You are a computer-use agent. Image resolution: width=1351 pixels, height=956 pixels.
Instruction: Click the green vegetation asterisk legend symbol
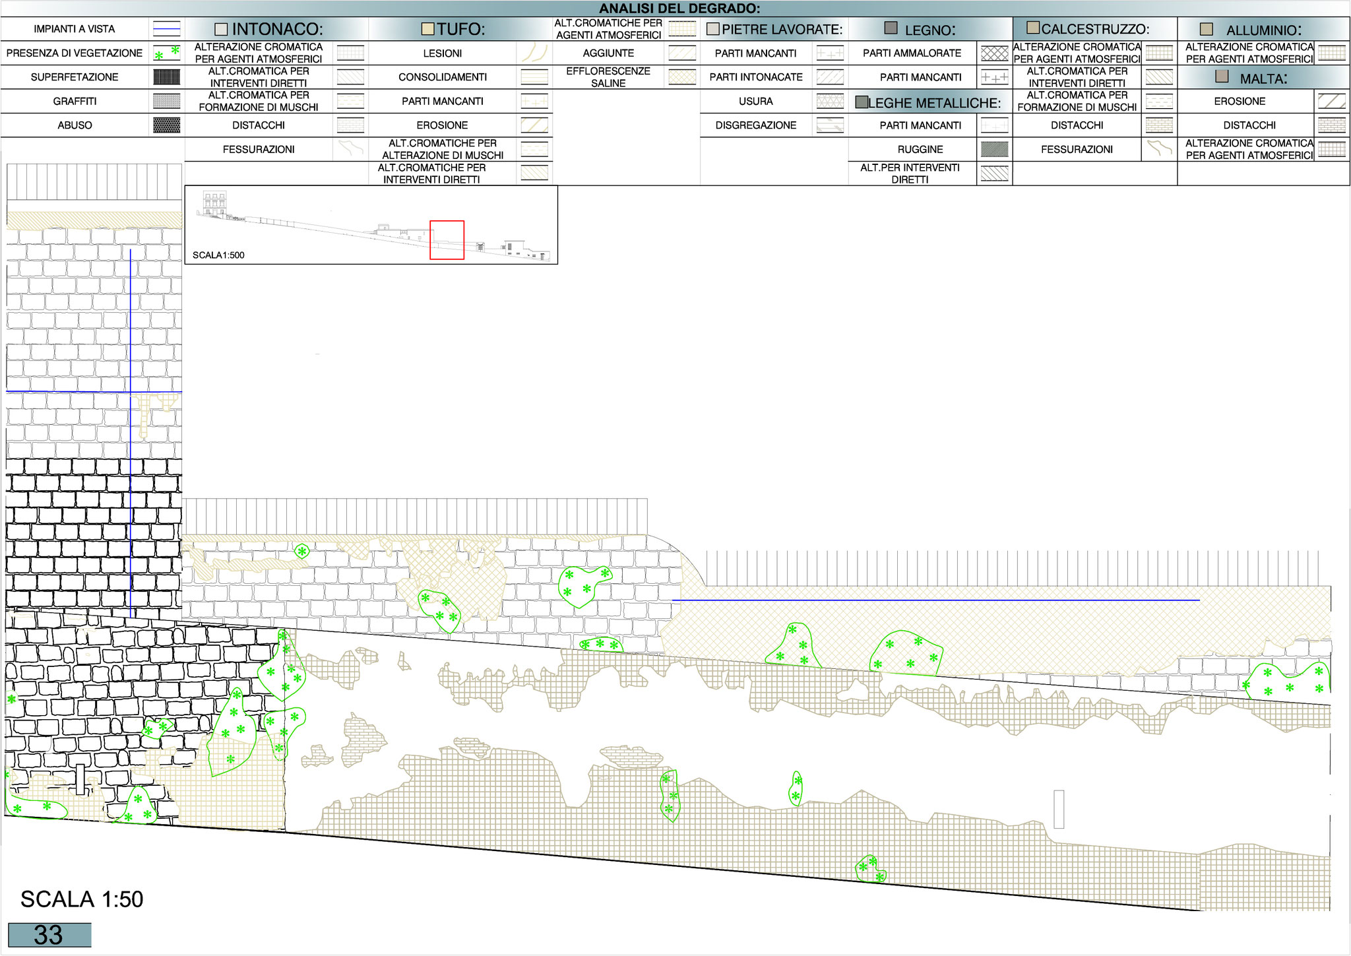[x=166, y=53]
